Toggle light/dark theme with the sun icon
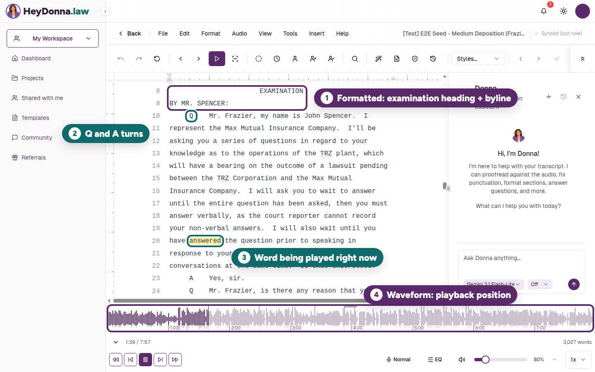 click(564, 11)
